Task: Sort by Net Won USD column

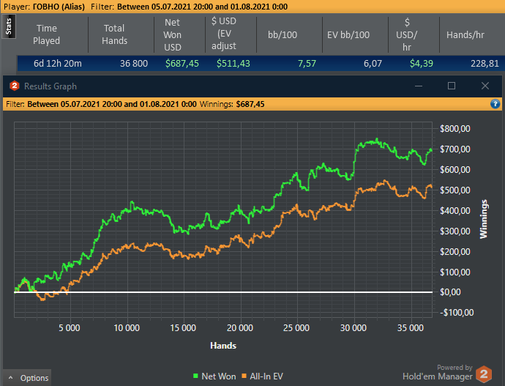Action: (173, 34)
